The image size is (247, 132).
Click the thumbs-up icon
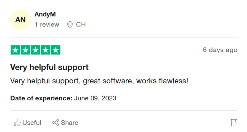(x=17, y=123)
